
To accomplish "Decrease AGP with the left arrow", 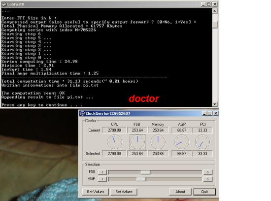I will 102,179.
